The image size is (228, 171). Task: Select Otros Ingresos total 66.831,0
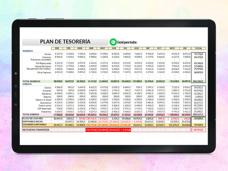click(198, 72)
